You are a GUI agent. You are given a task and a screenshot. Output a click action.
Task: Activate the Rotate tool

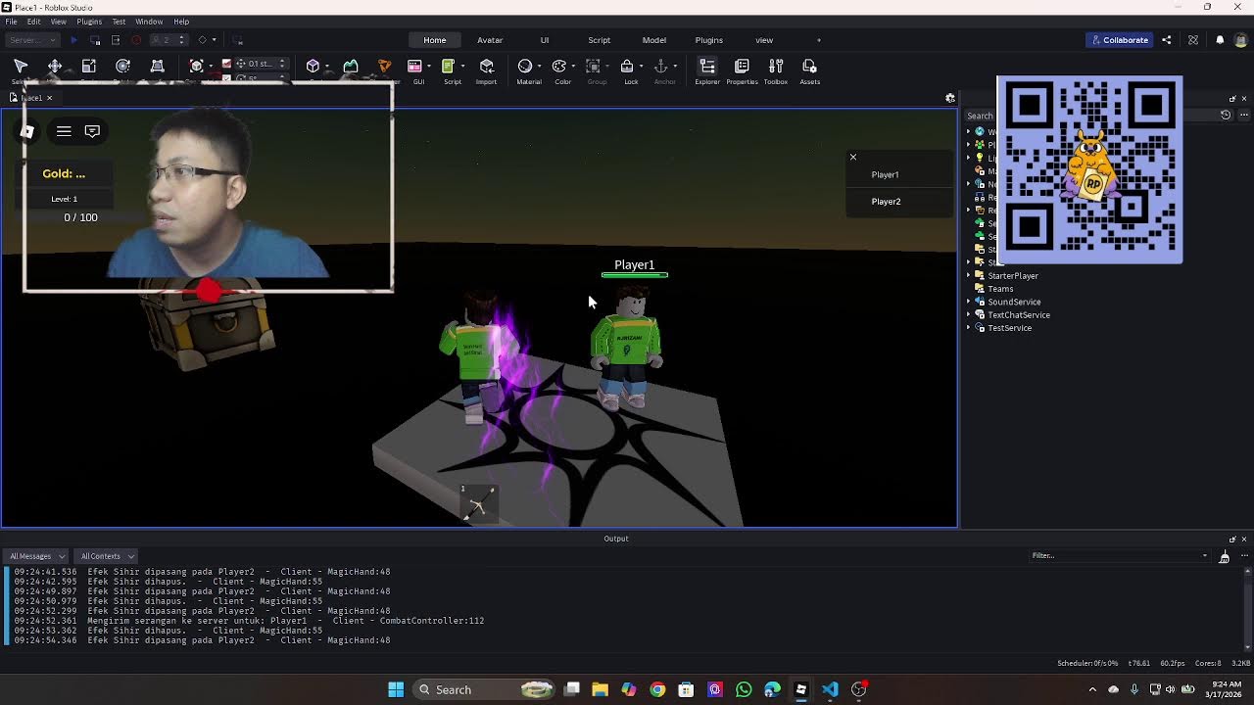coord(123,66)
